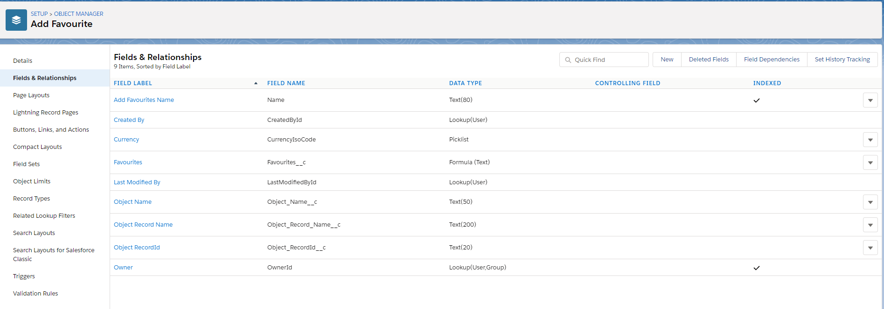The image size is (884, 309).
Task: Open the Triggers section
Action: click(24, 276)
